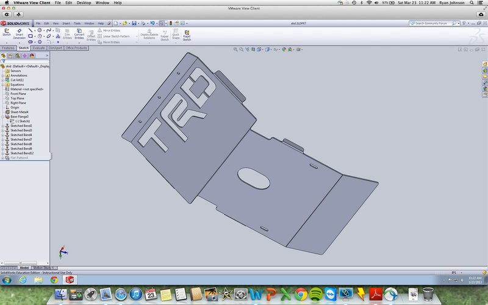Image resolution: width=488 pixels, height=305 pixels.
Task: Open the Design Library task pane tab
Action: [x=484, y=70]
